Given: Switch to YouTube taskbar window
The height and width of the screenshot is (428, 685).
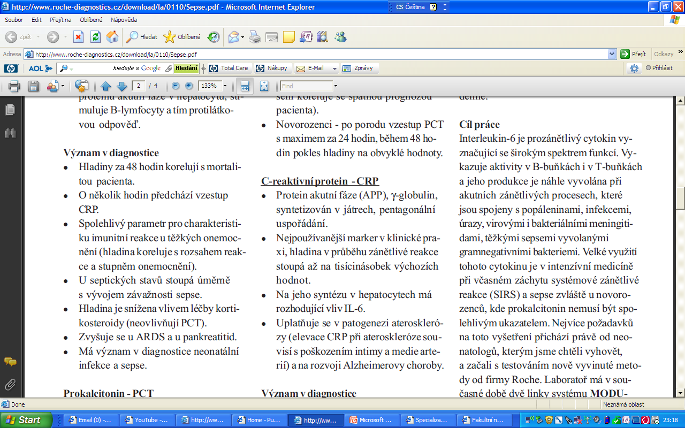Looking at the screenshot, I should 147,420.
